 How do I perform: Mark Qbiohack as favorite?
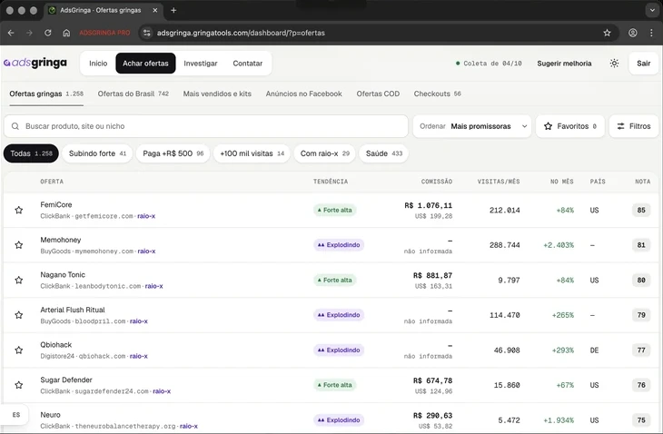point(18,350)
